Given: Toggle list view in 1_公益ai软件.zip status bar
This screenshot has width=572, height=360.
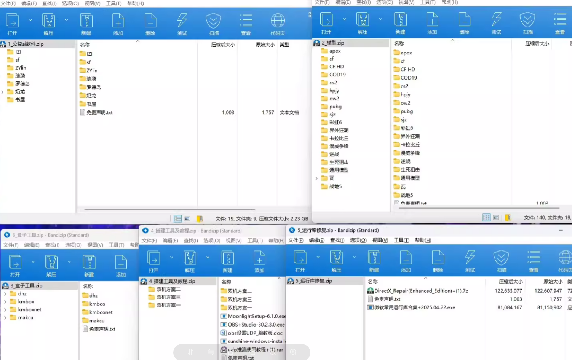Looking at the screenshot, I should pyautogui.click(x=187, y=218).
